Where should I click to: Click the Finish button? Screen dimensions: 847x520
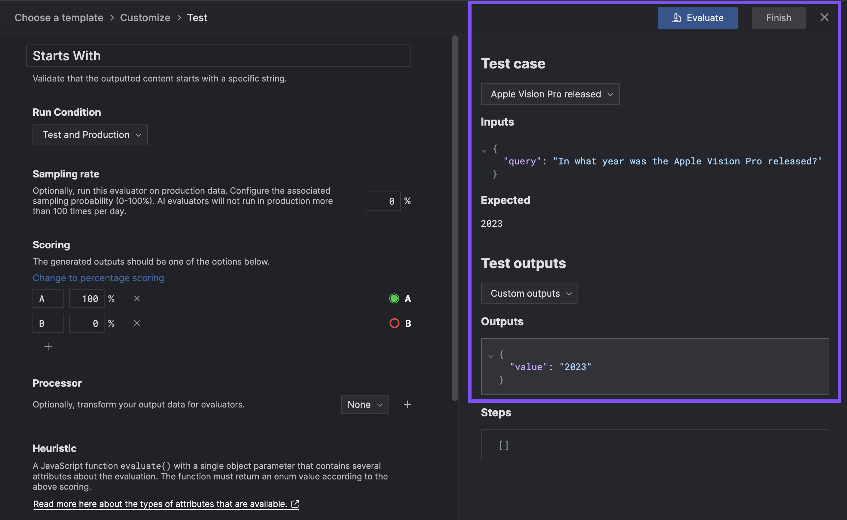tap(778, 18)
